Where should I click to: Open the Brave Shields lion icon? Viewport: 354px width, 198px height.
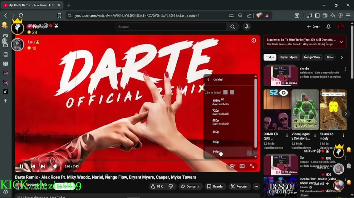pos(258,16)
